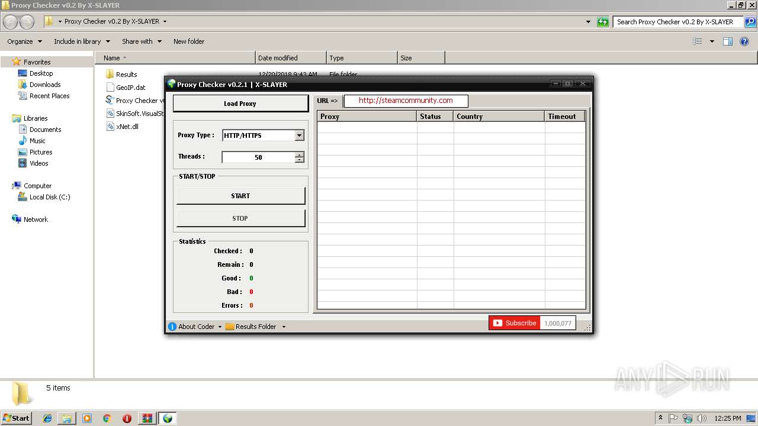The width and height of the screenshot is (758, 426).
Task: Select Network in navigation pane
Action: [x=36, y=220]
